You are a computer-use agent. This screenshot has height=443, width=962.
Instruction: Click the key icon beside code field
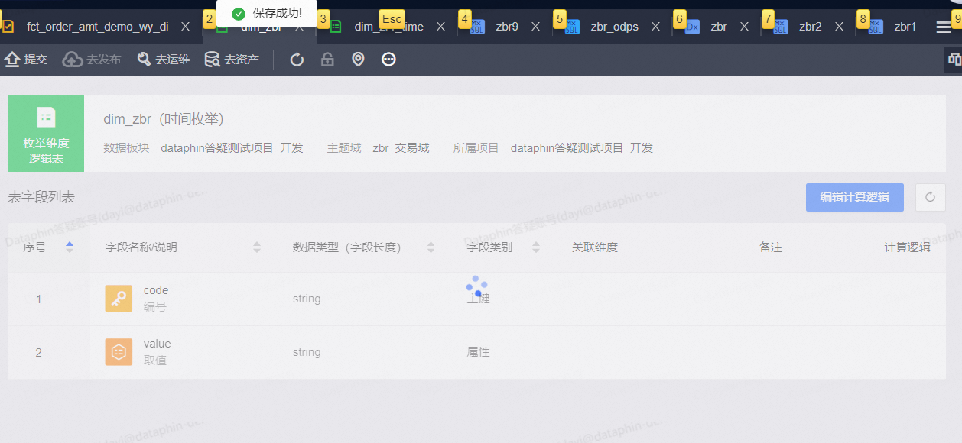(119, 299)
